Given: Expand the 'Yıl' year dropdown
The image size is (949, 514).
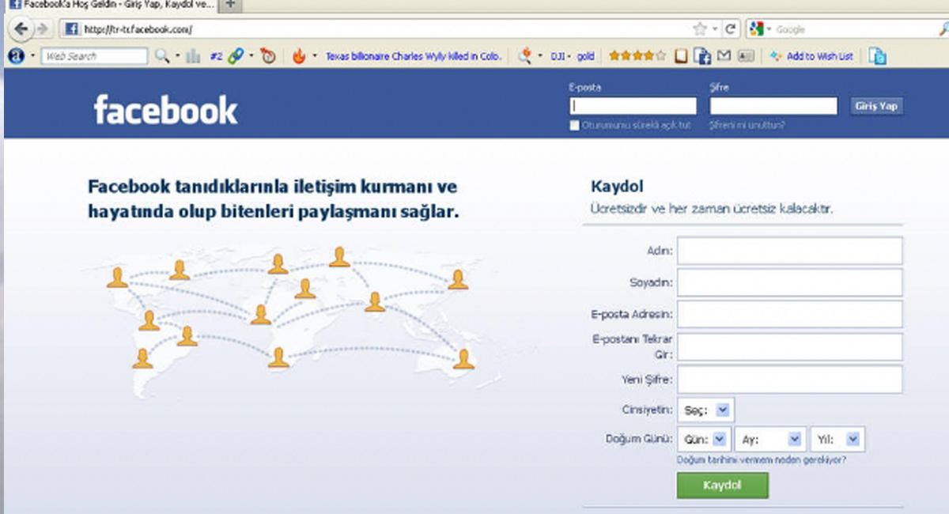Looking at the screenshot, I should tap(837, 439).
